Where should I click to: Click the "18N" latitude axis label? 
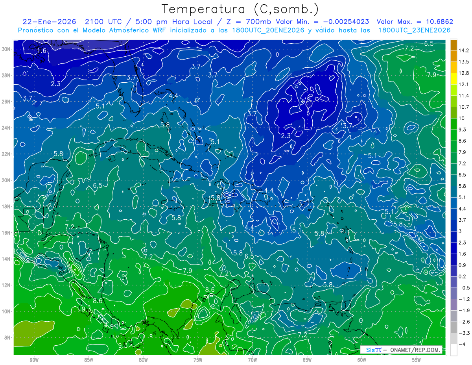click(7, 206)
